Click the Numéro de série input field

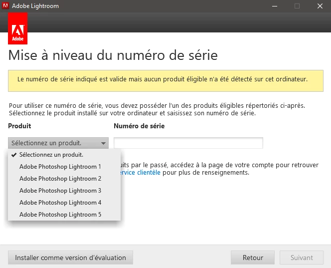[x=188, y=143]
